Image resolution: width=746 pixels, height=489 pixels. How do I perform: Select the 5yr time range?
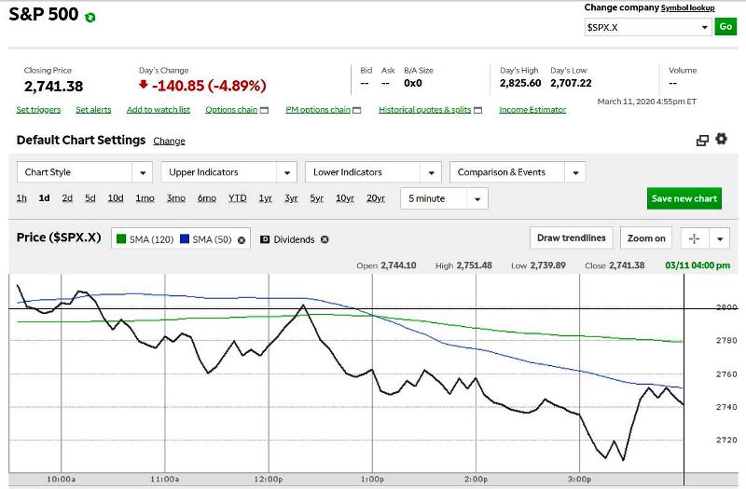coord(317,198)
